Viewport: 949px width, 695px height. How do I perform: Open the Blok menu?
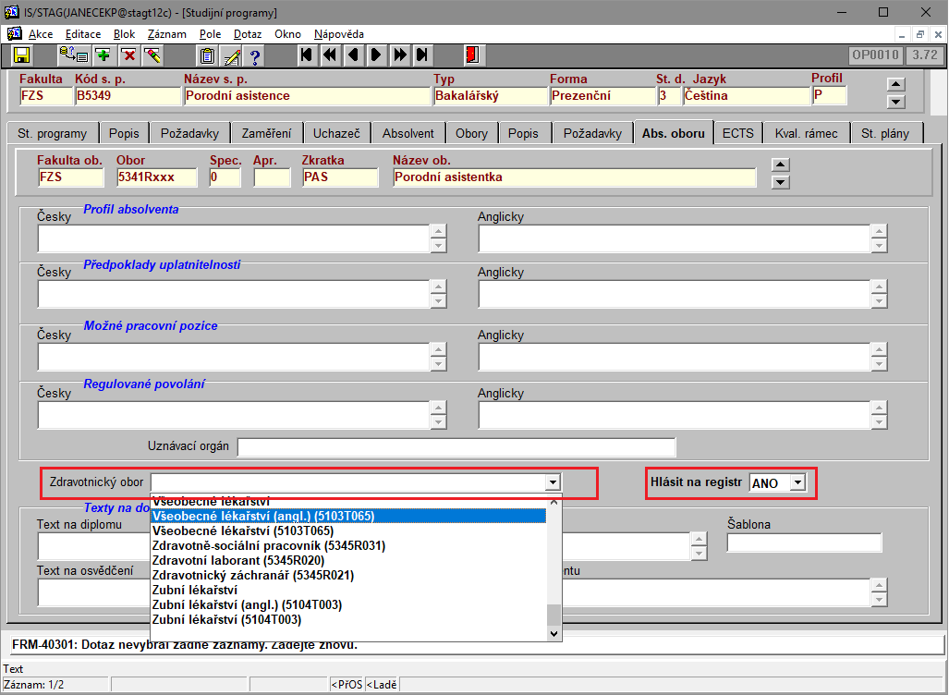click(x=124, y=34)
